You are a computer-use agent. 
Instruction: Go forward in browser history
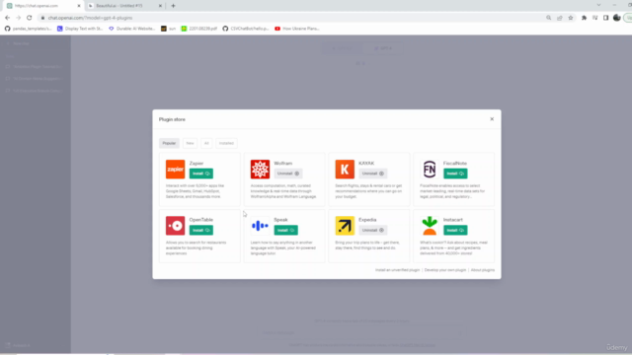pos(18,18)
